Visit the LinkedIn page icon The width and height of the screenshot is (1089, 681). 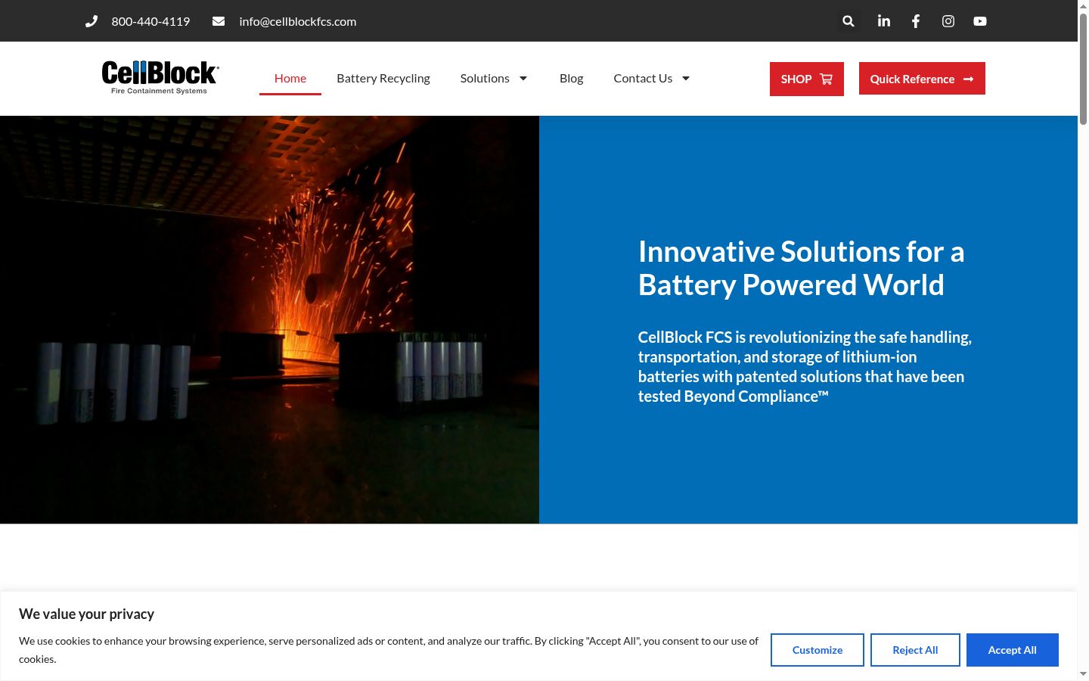coord(884,21)
